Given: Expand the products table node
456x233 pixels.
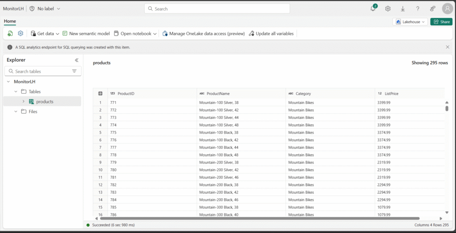Looking at the screenshot, I should point(24,102).
